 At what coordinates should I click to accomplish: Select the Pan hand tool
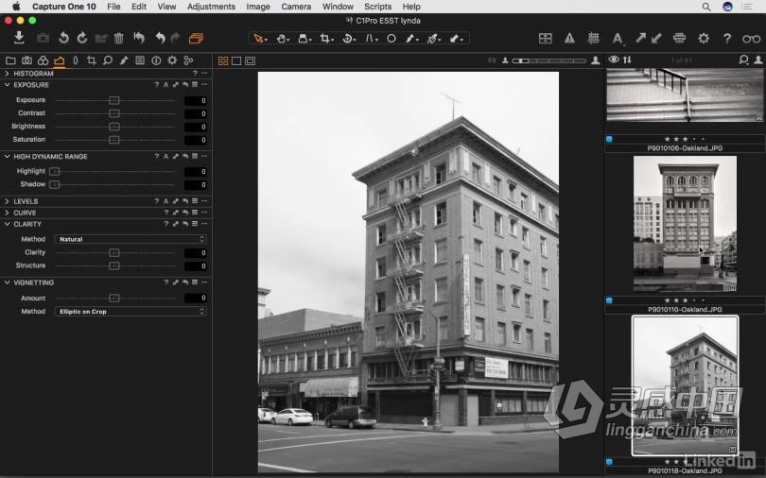[282, 38]
